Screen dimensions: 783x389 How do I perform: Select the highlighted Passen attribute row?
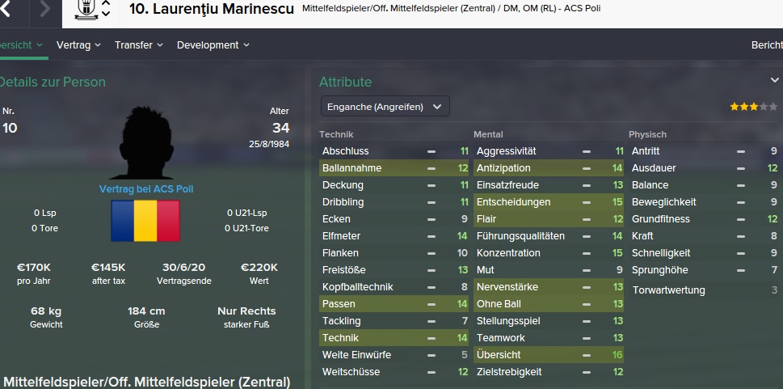[394, 304]
